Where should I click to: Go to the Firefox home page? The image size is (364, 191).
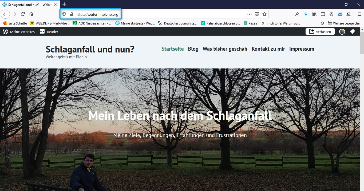pyautogui.click(x=31, y=14)
